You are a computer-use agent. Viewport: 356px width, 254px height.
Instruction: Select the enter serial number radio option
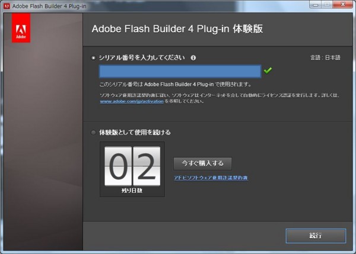pos(93,58)
